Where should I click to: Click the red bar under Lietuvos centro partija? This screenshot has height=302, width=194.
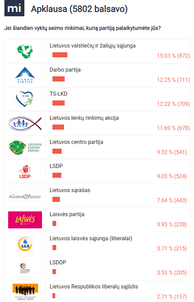57,151
